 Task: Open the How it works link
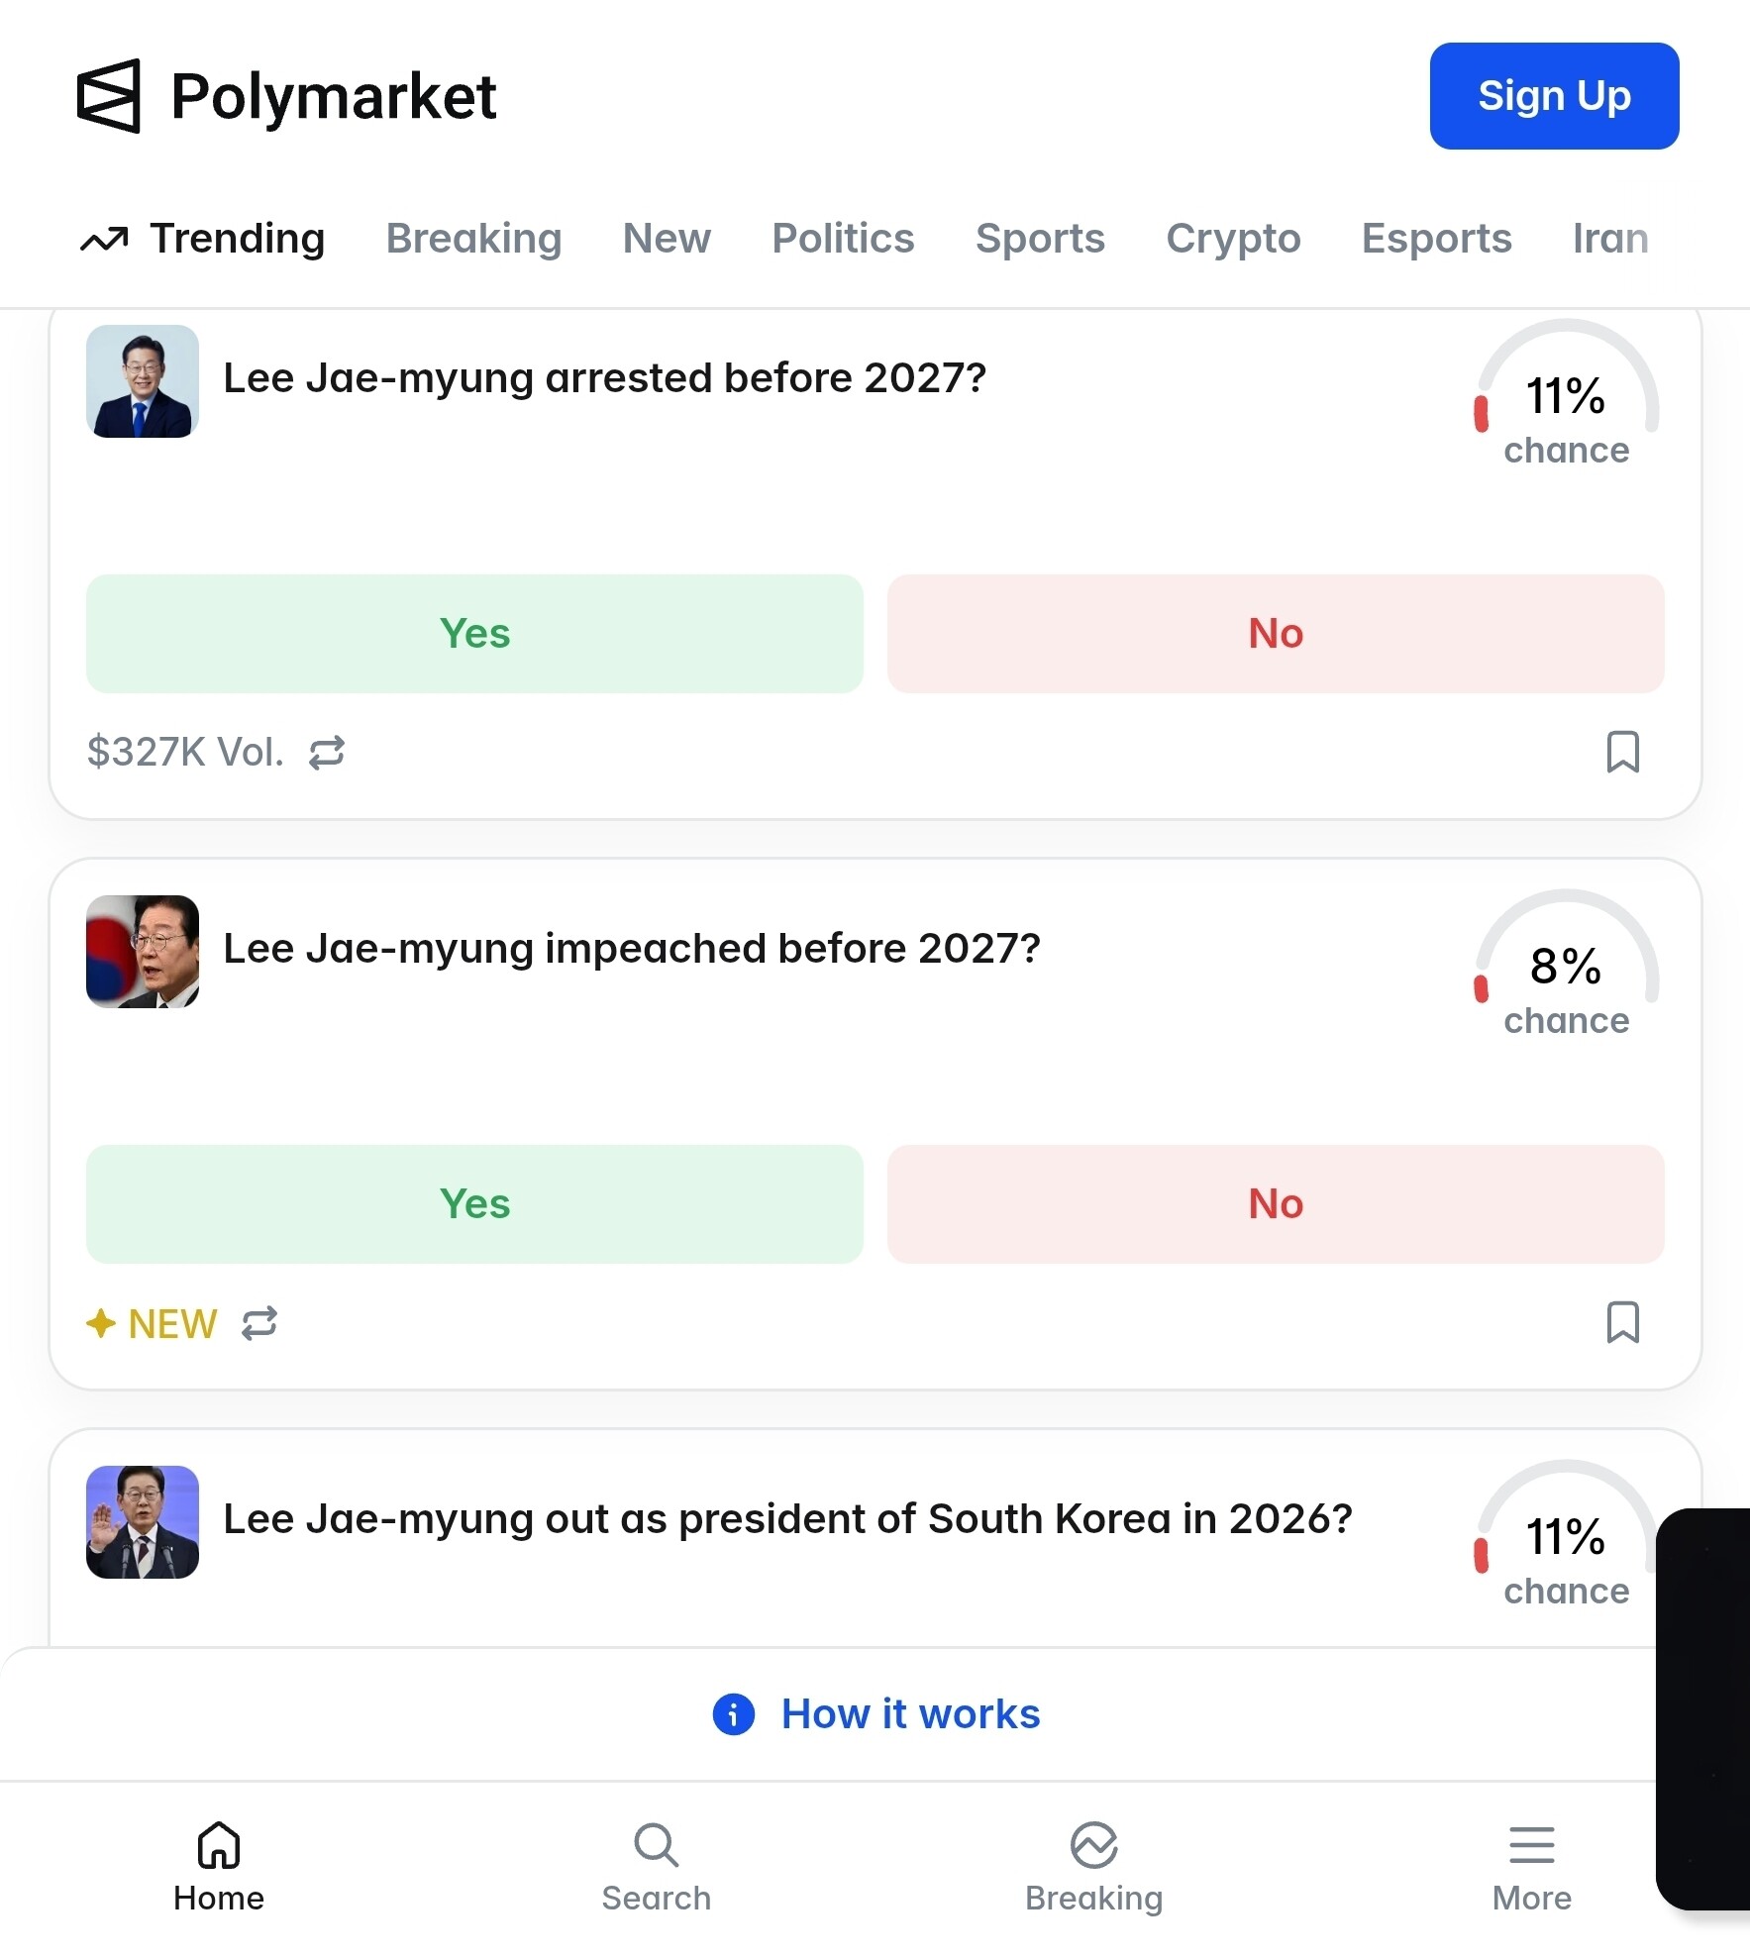pyautogui.click(x=910, y=1714)
